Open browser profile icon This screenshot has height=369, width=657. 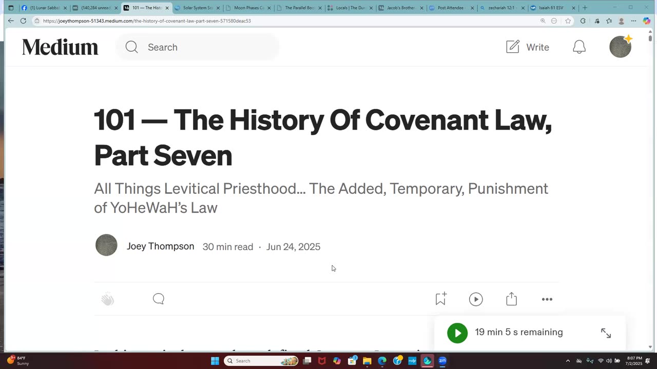621,21
